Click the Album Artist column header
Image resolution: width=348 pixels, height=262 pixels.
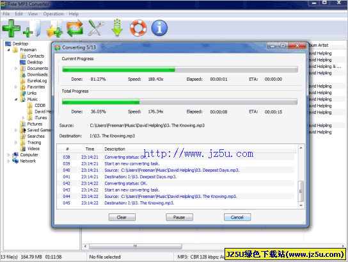click(319, 45)
